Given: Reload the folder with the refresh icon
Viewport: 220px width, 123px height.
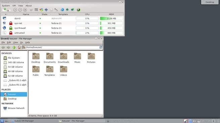Looking at the screenshot, I should pyautogui.click(x=101, y=47).
